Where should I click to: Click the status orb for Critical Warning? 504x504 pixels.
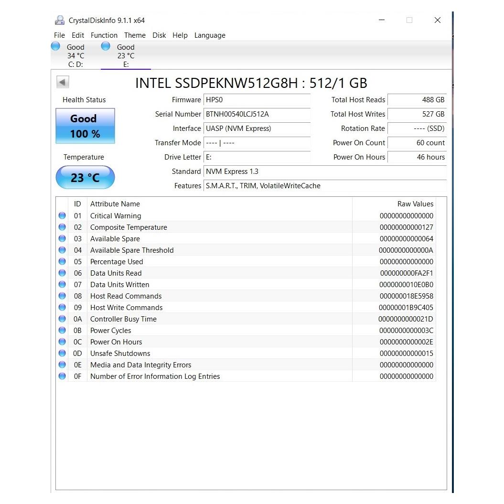tap(62, 216)
